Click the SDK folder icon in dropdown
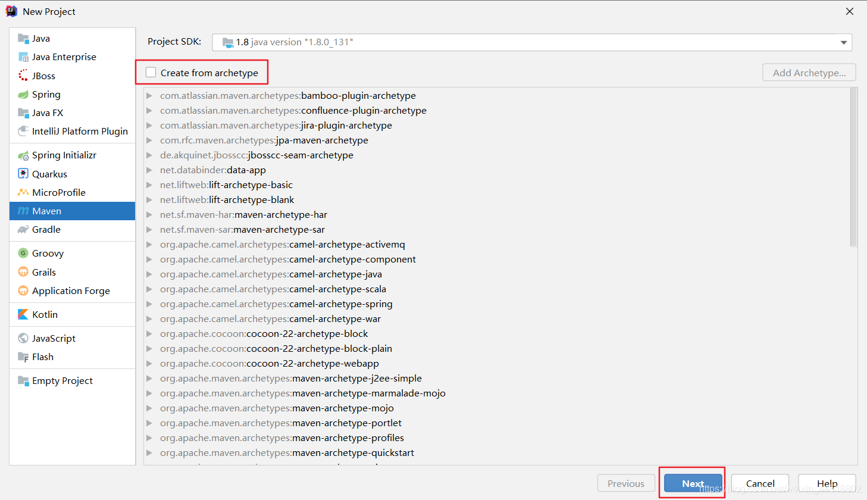Screen dimensions: 867x500 227,42
